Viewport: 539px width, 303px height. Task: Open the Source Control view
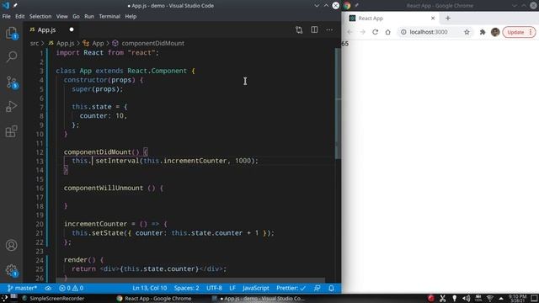click(x=11, y=82)
